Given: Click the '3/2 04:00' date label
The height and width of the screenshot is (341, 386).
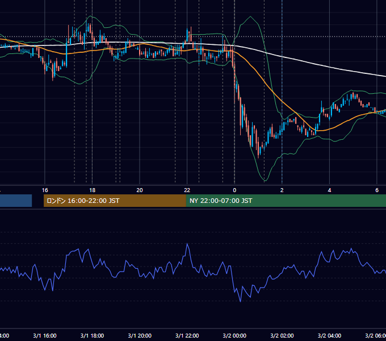Looking at the screenshot, I should click(x=329, y=335).
